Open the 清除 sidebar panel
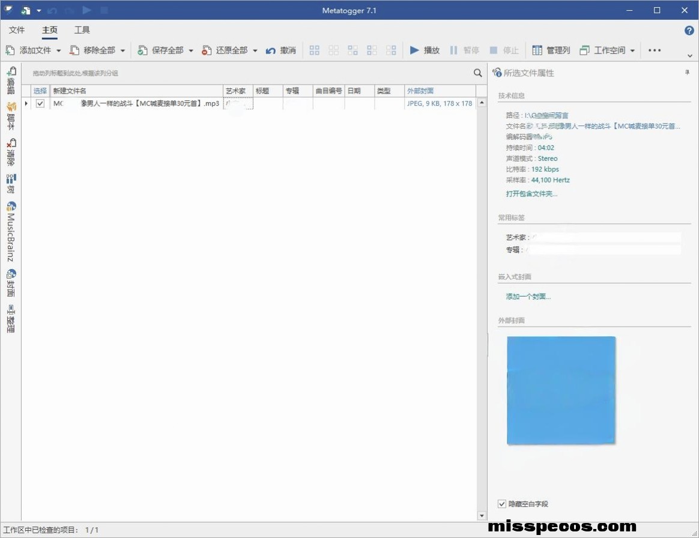Screen dimensions: 699x538 tap(11, 152)
